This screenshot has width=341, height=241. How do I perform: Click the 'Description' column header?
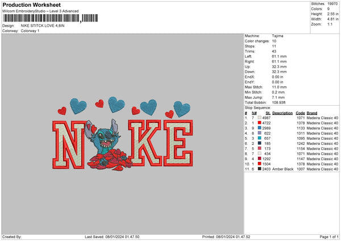[282, 113]
